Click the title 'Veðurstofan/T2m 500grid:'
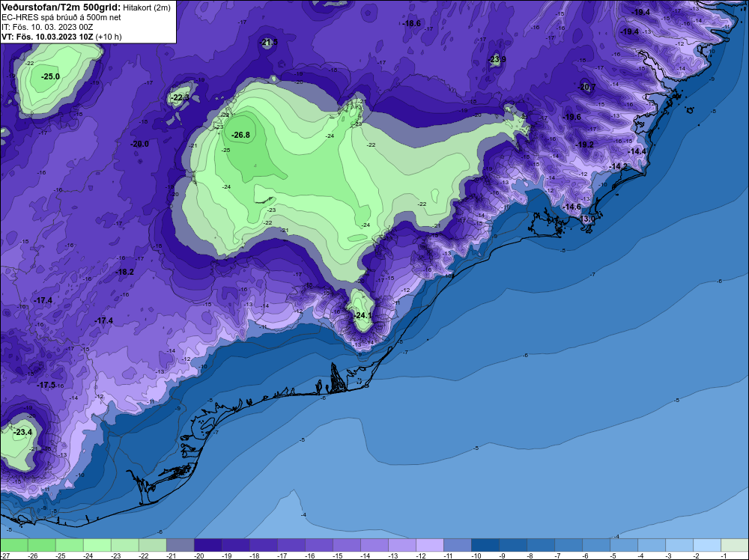Image resolution: width=749 pixels, height=560 pixels. point(61,7)
